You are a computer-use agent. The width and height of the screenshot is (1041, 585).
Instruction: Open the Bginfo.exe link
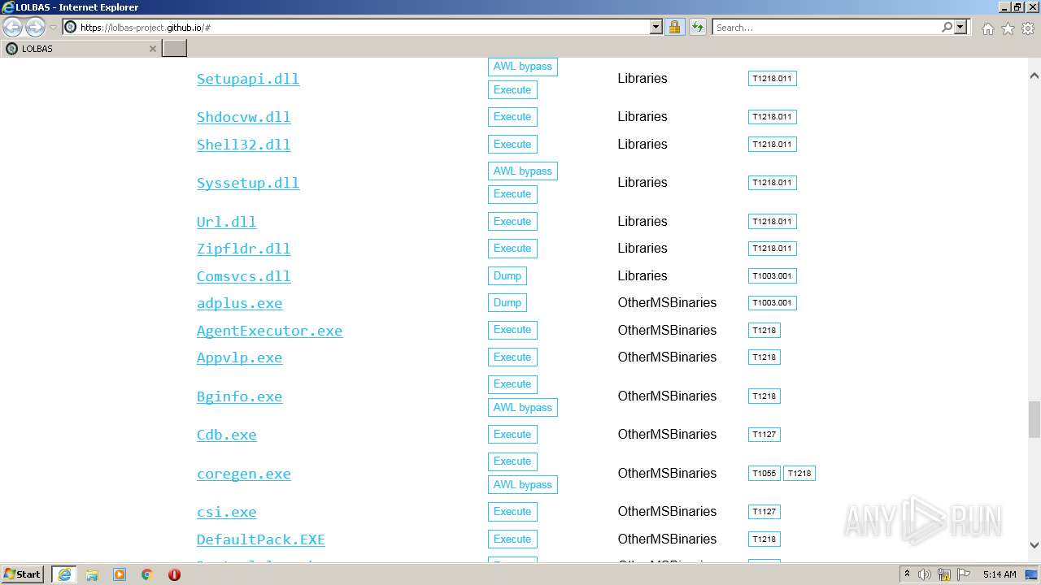239,396
